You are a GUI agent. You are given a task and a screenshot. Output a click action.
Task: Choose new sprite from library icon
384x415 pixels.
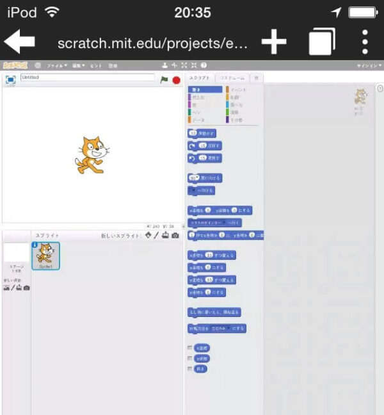148,235
